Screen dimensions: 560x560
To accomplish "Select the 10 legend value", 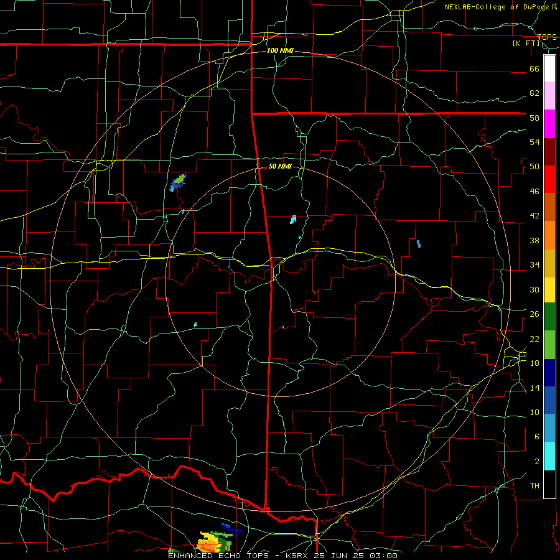I will tap(534, 412).
